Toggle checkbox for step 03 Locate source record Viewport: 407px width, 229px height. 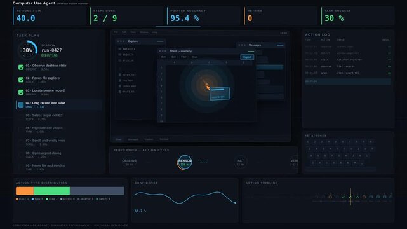[21, 92]
